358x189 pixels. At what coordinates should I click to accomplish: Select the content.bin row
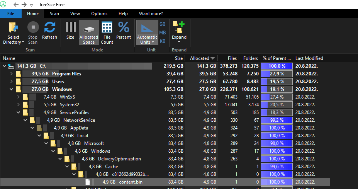165,182
